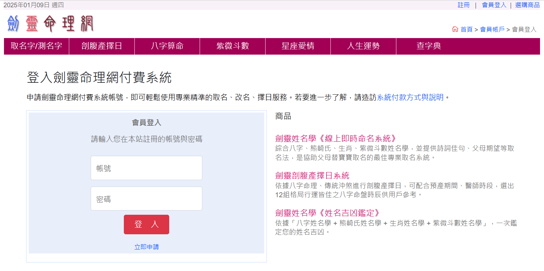Focus the 密碼 password field

(146, 199)
